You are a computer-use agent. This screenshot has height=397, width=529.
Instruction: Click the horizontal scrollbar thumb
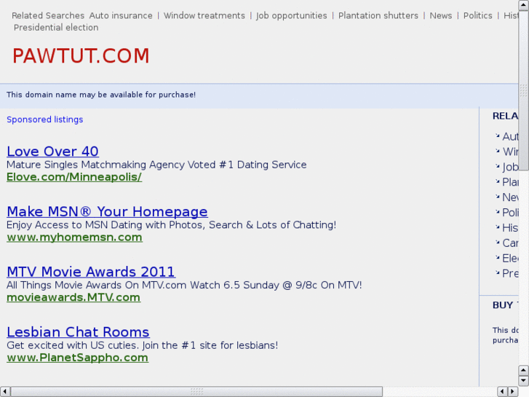(x=196, y=392)
